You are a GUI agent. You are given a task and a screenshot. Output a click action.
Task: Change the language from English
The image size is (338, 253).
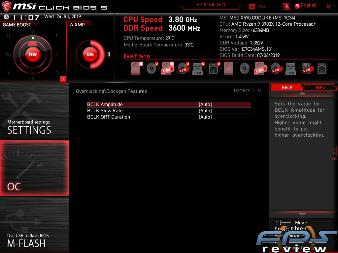coord(306,6)
